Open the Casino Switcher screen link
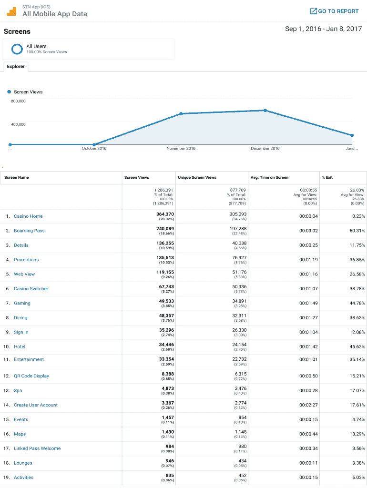The width and height of the screenshot is (367, 488). (31, 289)
